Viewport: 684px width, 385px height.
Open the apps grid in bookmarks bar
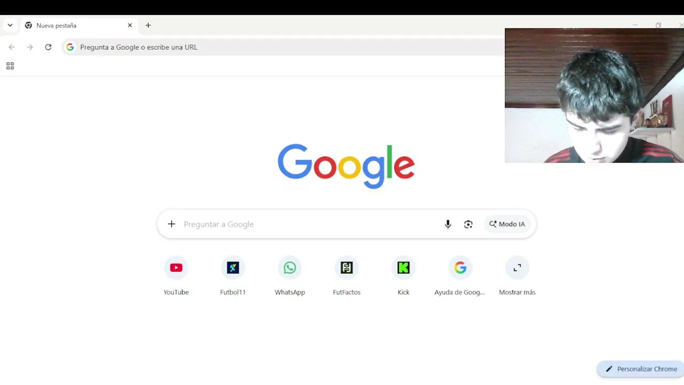pos(10,66)
